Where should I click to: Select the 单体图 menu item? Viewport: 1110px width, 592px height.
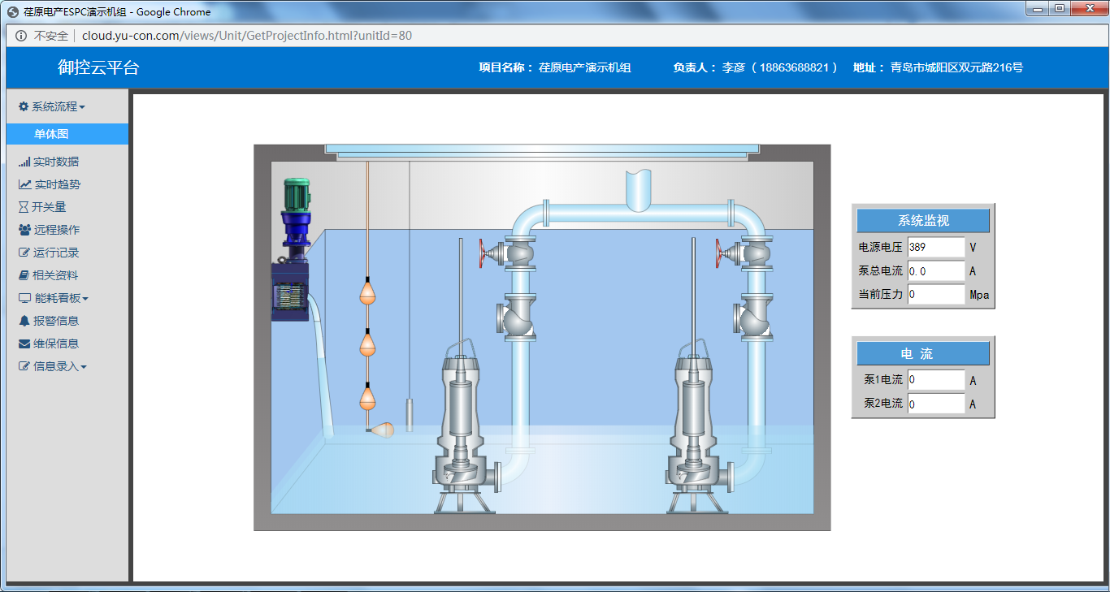tap(51, 134)
